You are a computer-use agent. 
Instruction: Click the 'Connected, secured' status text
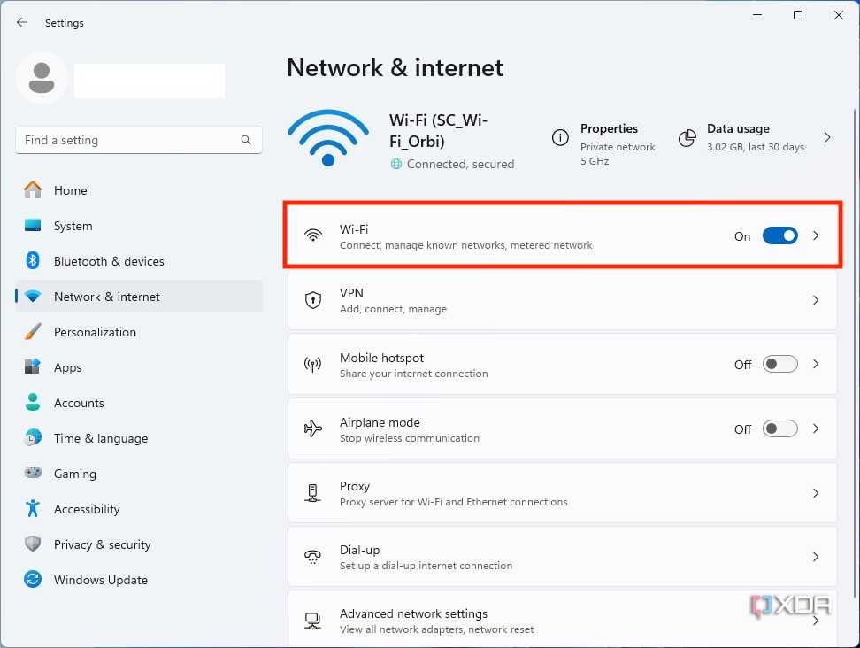pos(460,164)
